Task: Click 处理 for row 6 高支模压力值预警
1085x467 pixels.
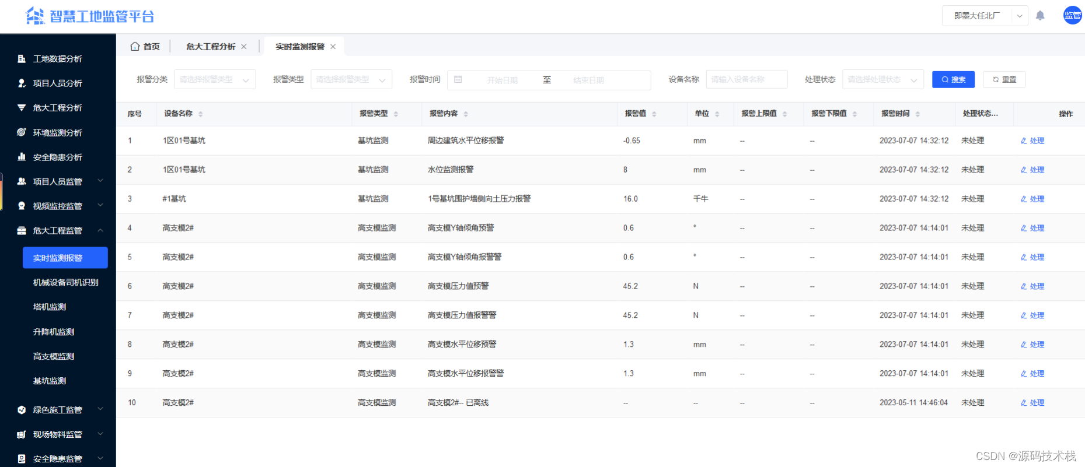Action: click(1032, 286)
